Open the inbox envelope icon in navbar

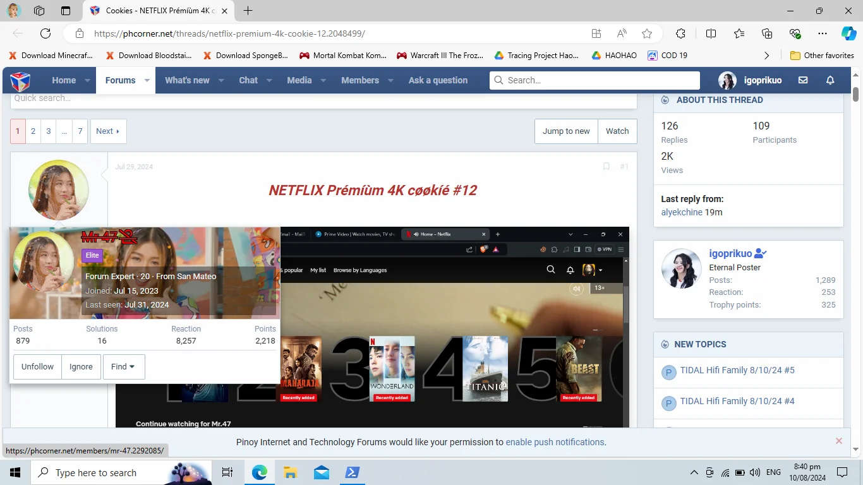[x=803, y=80]
